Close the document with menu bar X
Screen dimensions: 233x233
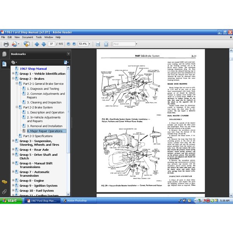[231, 37]
